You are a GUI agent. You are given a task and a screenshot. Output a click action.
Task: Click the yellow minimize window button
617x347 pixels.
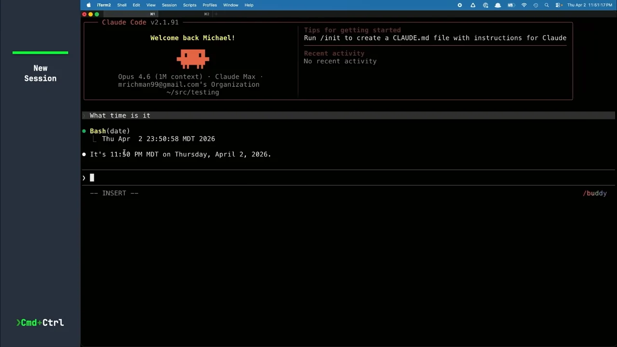(x=91, y=14)
